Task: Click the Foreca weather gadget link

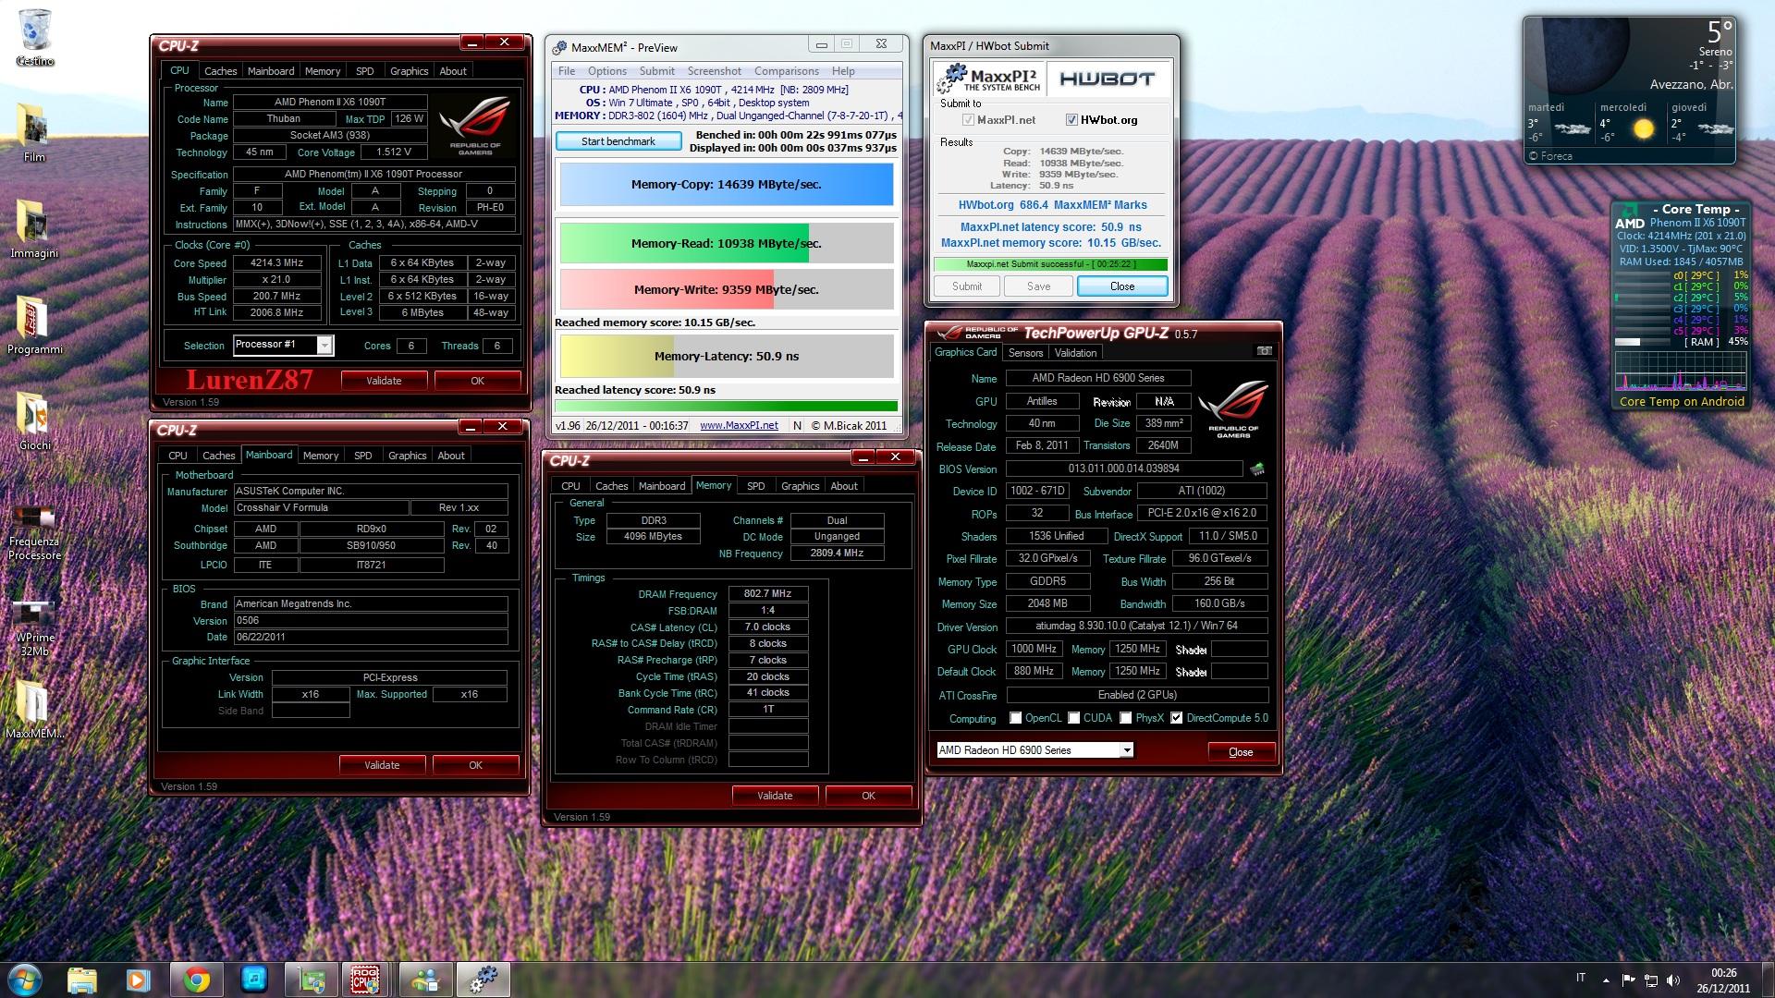Action: 1550,156
